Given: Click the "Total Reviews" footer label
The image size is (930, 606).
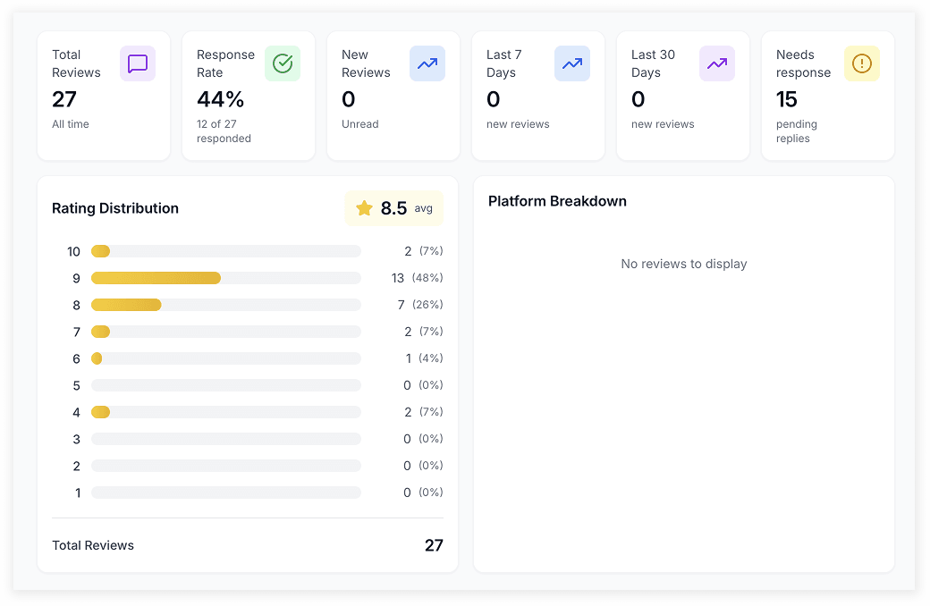Looking at the screenshot, I should pyautogui.click(x=93, y=545).
